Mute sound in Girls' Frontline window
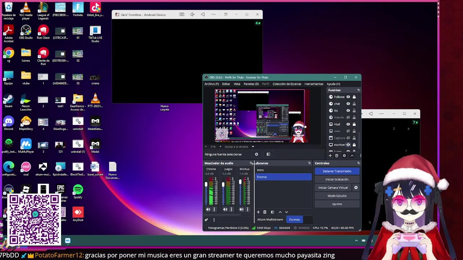 tap(192, 15)
